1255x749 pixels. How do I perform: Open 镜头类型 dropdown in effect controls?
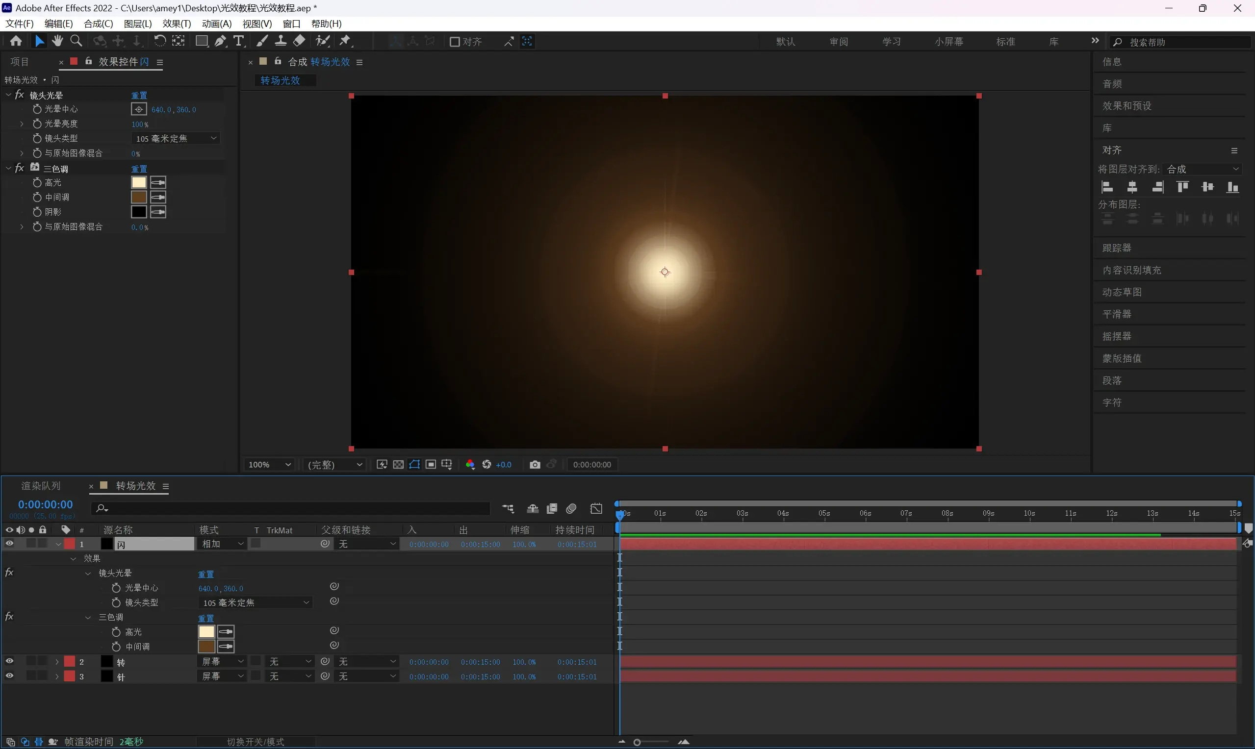pyautogui.click(x=176, y=138)
